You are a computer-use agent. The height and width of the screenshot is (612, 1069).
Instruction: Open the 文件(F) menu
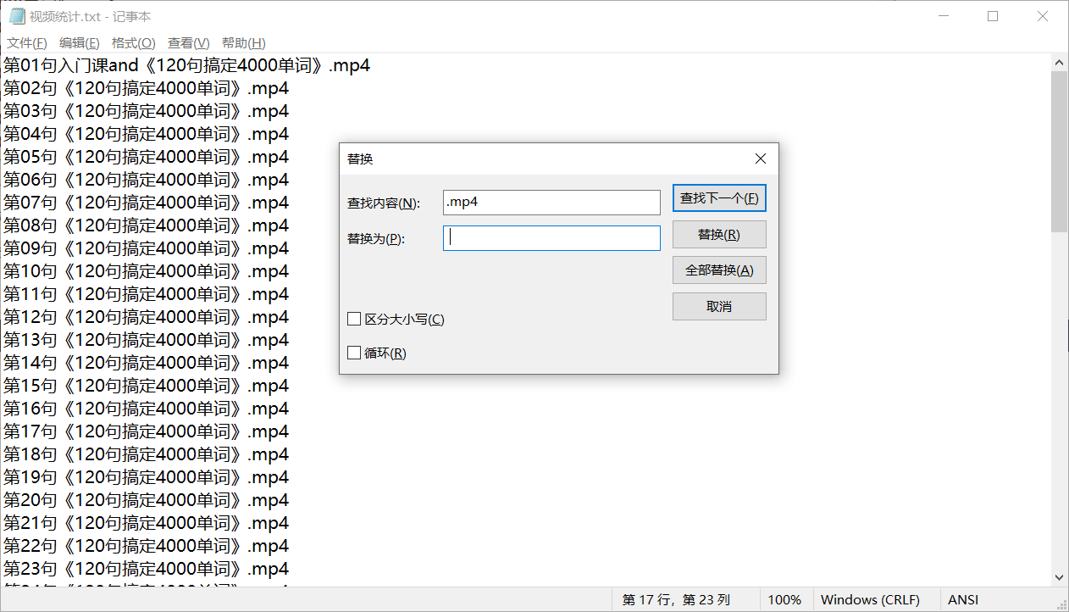tap(27, 43)
